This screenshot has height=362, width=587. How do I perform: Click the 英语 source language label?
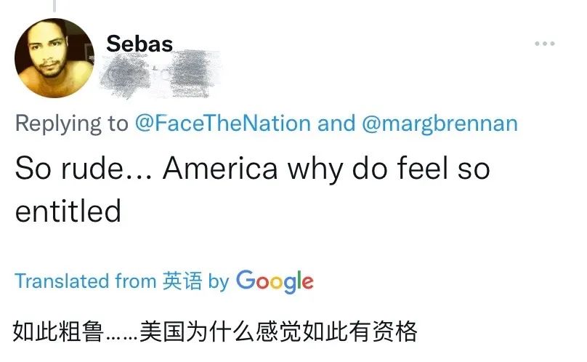tap(182, 281)
